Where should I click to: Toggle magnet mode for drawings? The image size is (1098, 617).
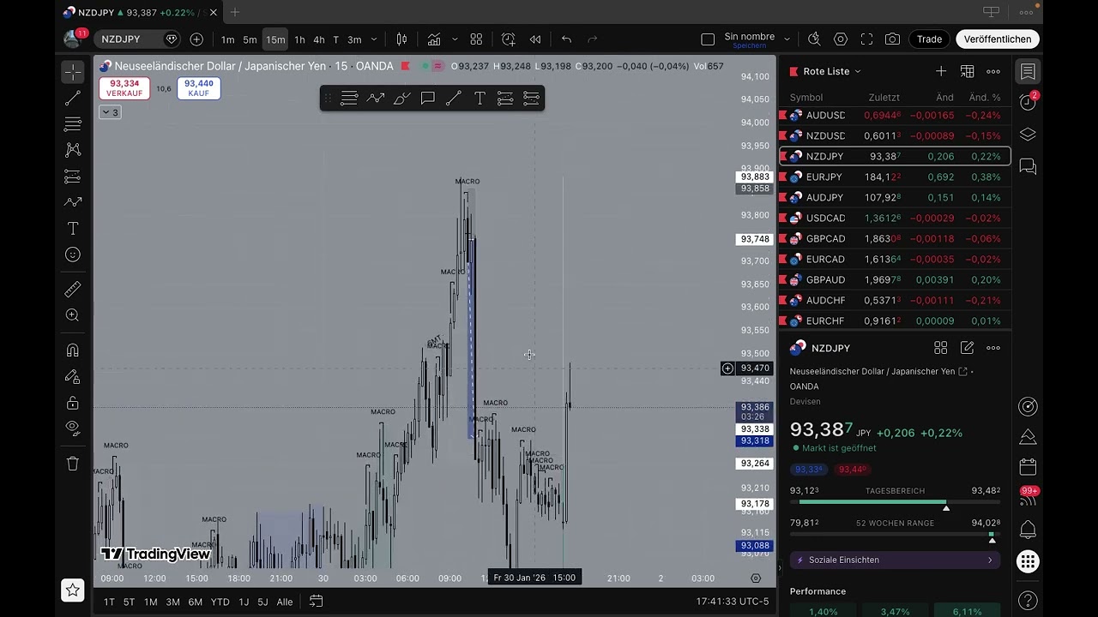(x=73, y=350)
